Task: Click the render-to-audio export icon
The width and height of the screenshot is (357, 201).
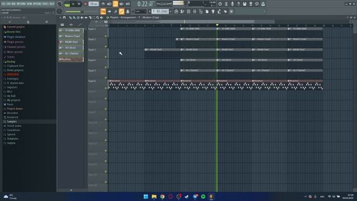Action: point(250,4)
